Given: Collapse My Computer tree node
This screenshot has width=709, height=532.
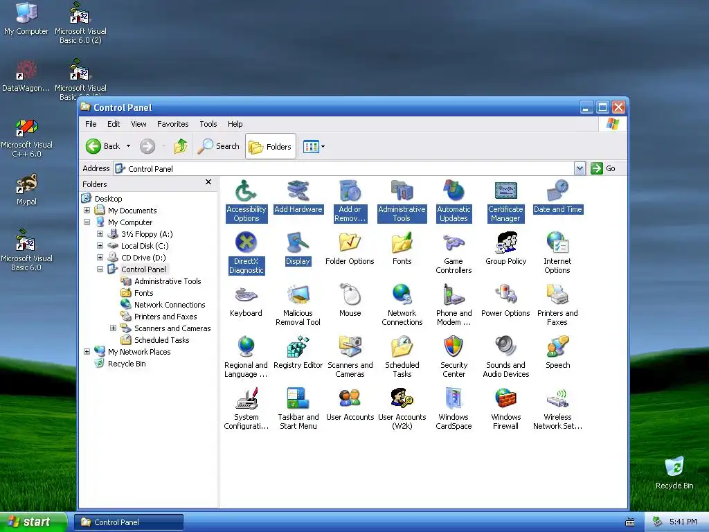Looking at the screenshot, I should (x=87, y=222).
